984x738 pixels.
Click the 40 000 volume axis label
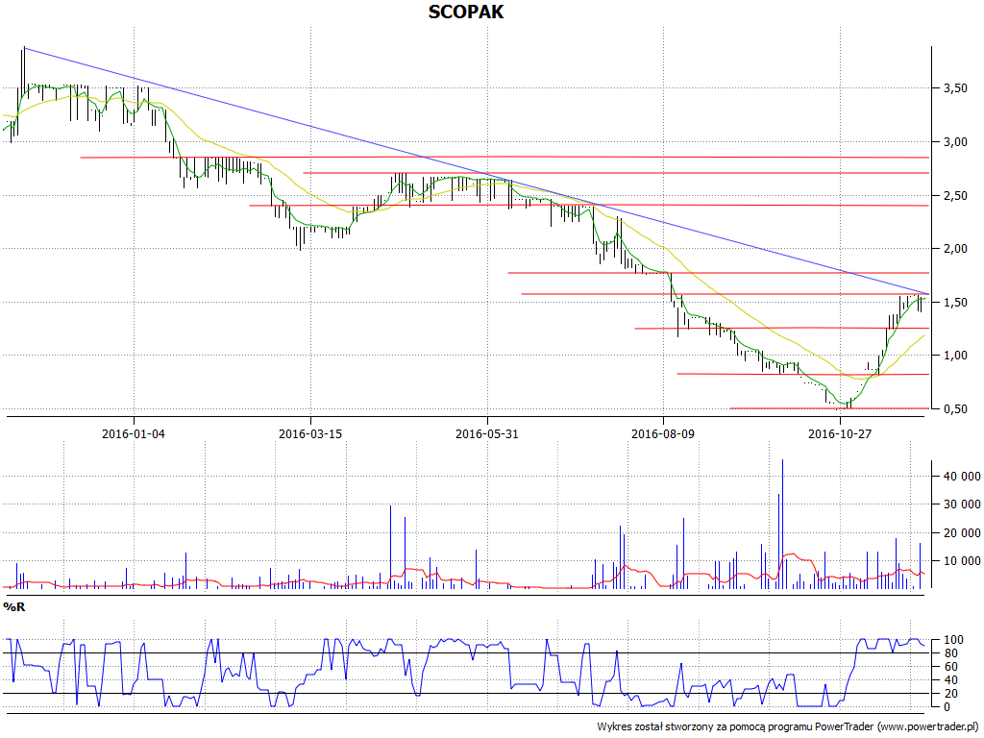point(961,477)
